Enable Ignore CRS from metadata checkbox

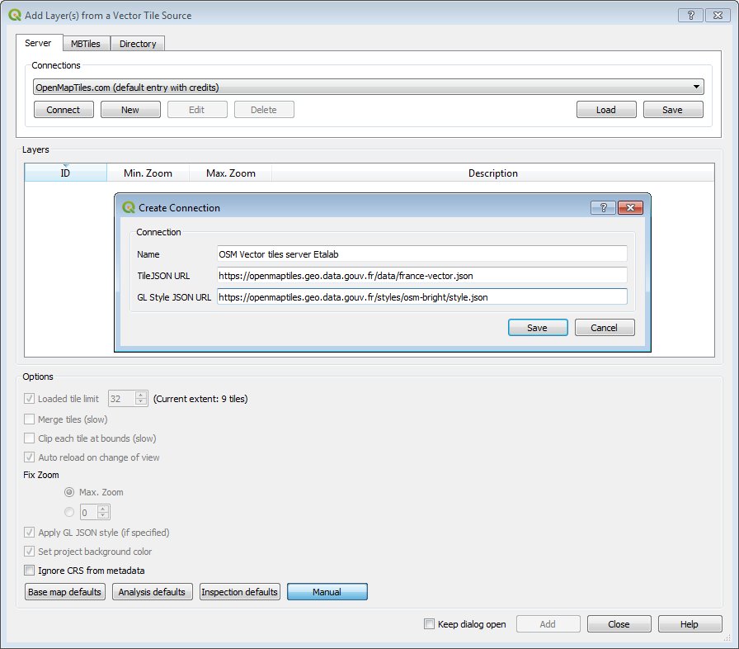pos(29,571)
